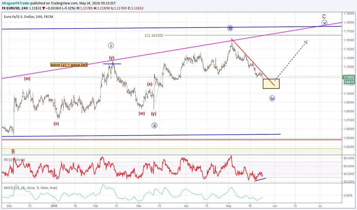Select the blue RSI divergence line
This screenshot has width=357, height=210.
pyautogui.click(x=260, y=179)
